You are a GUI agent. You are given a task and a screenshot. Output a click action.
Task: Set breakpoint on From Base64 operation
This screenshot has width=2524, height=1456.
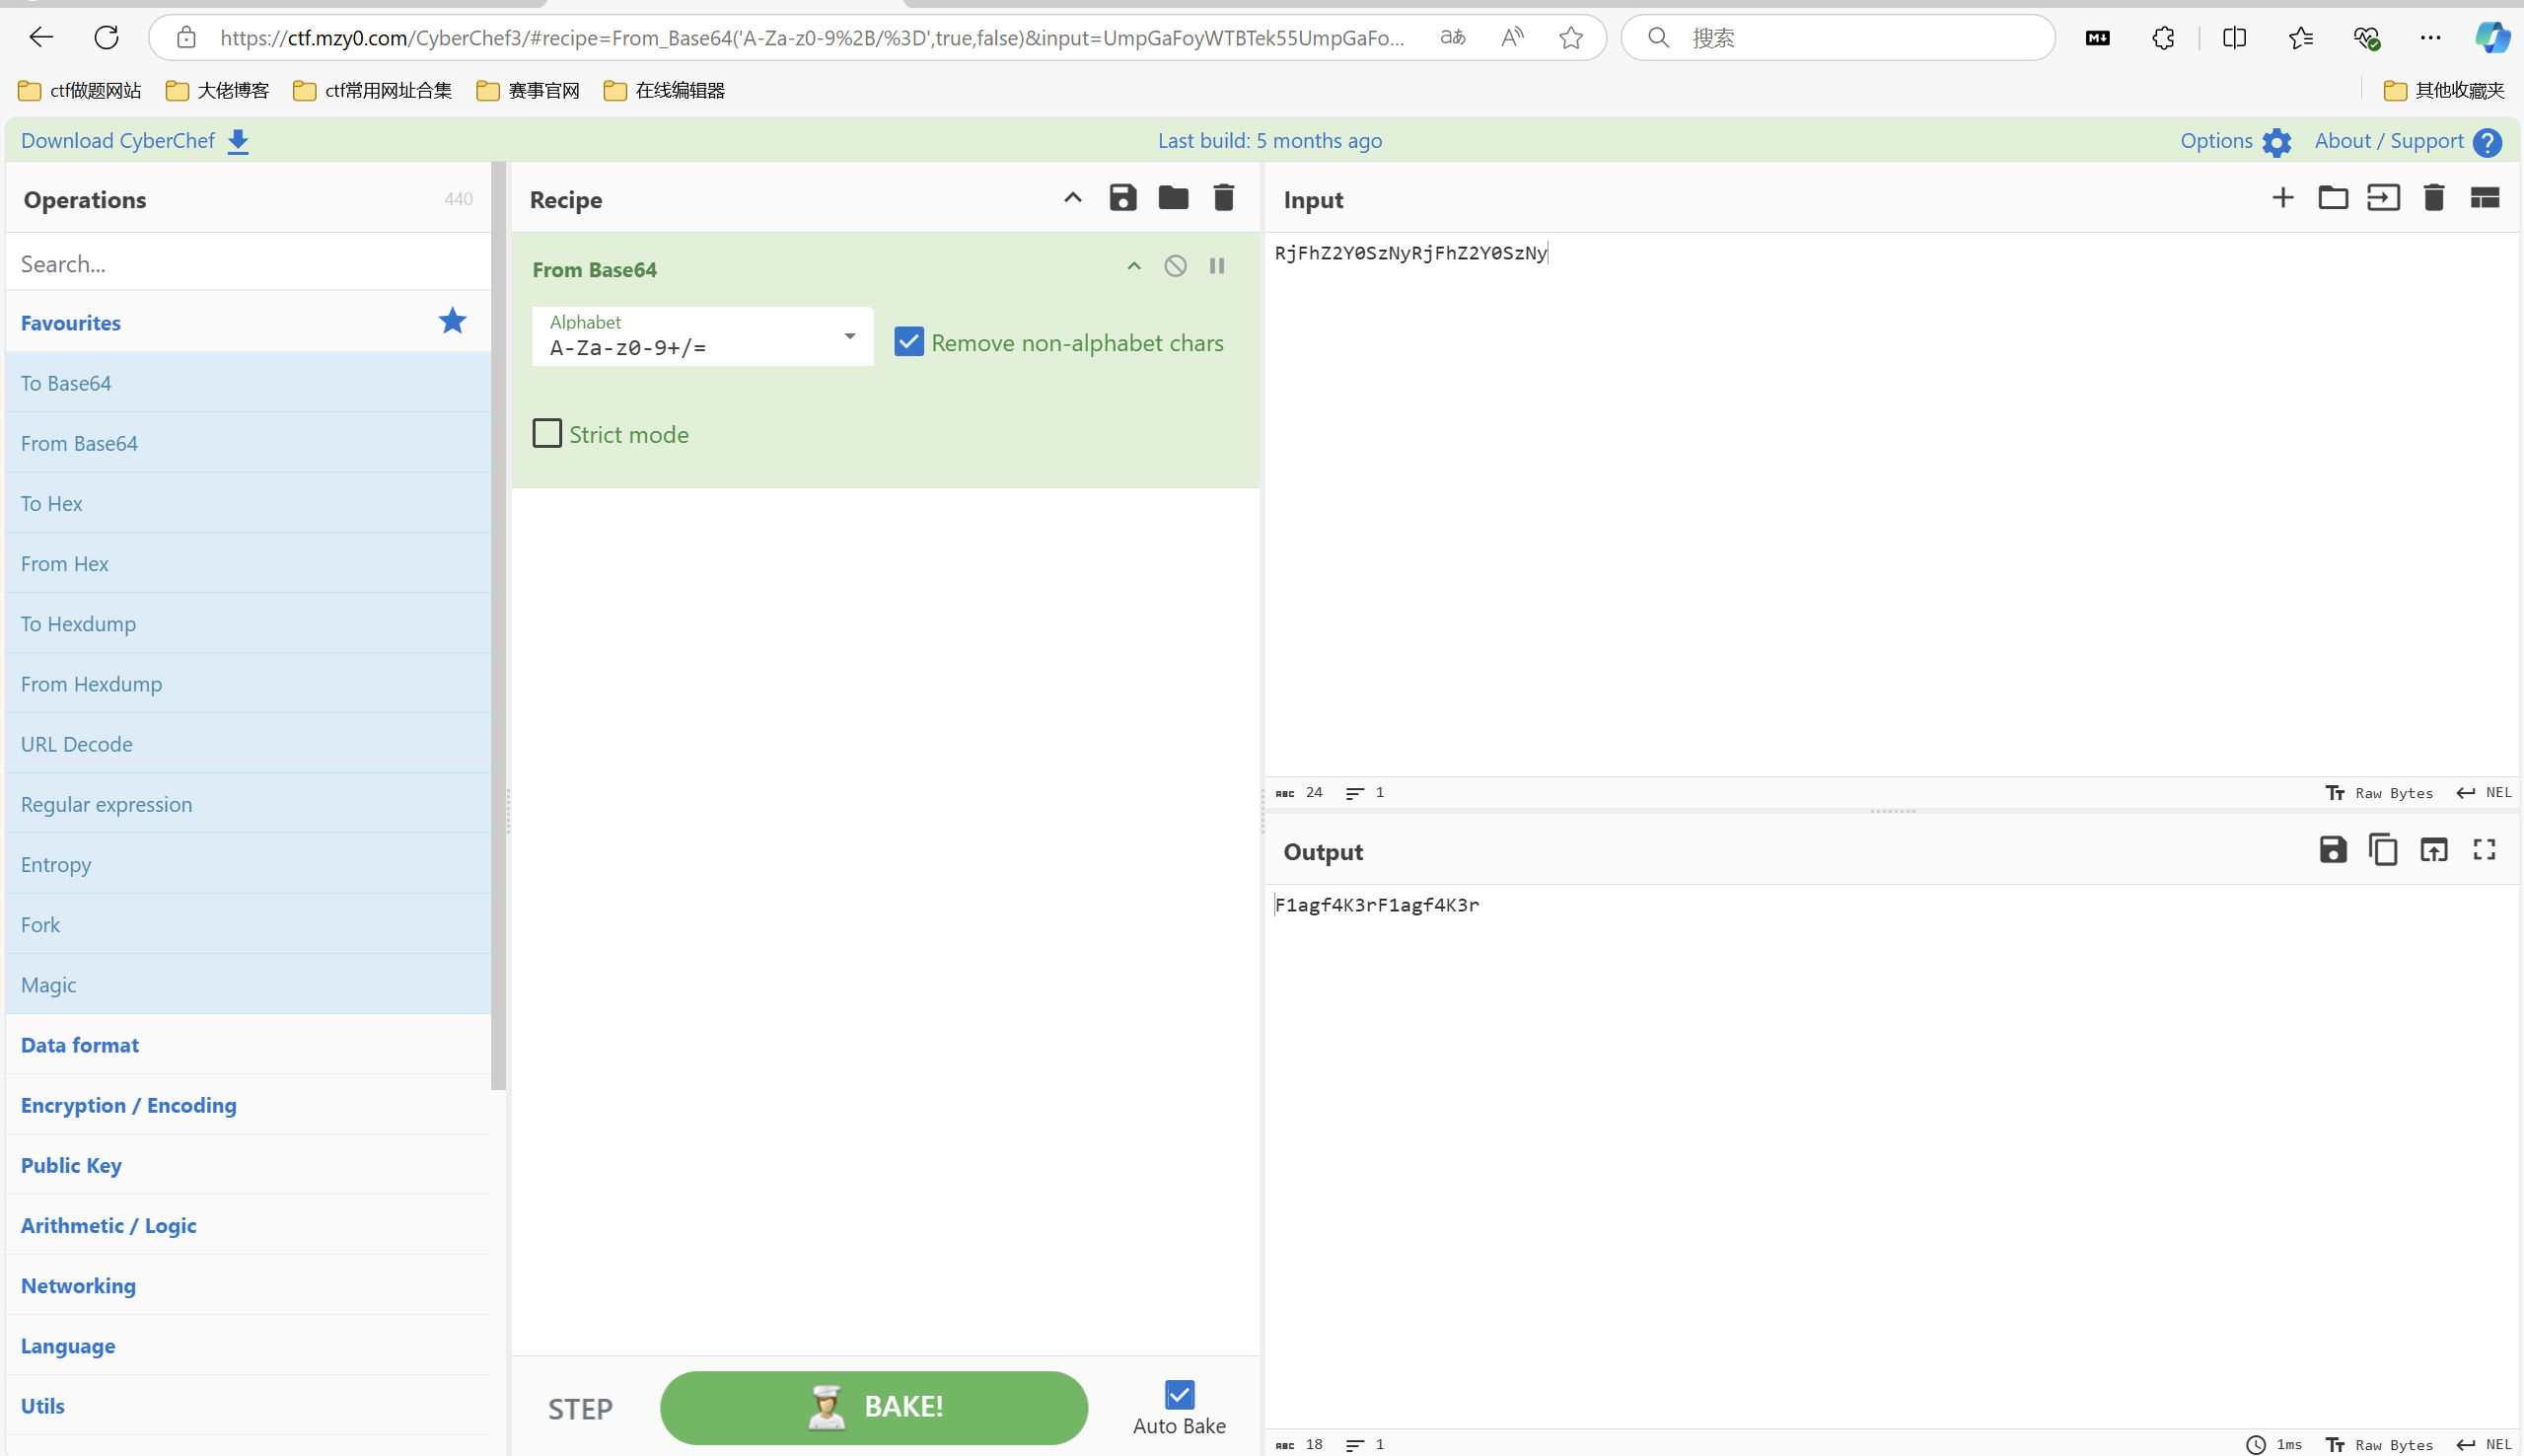point(1216,266)
